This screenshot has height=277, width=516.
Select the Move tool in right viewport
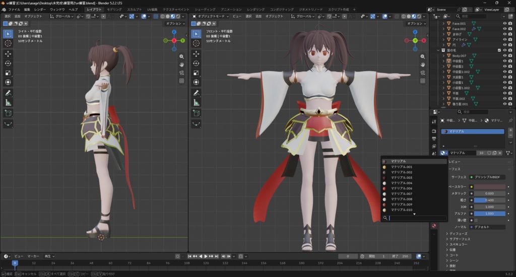[196, 53]
